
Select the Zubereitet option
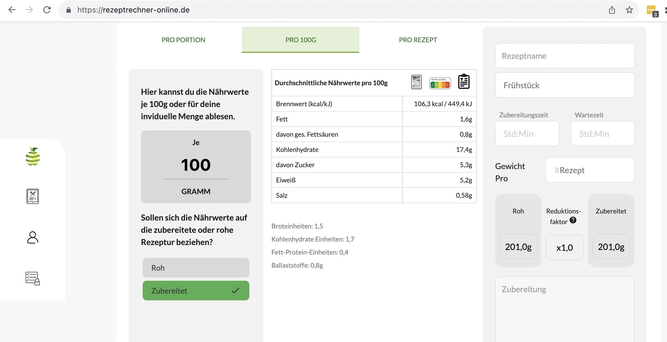[196, 291]
